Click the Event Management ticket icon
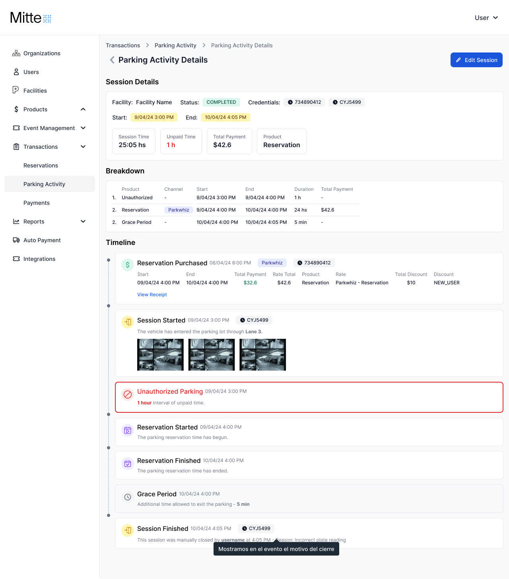Screen dimensions: 509x579 pyautogui.click(x=16, y=128)
